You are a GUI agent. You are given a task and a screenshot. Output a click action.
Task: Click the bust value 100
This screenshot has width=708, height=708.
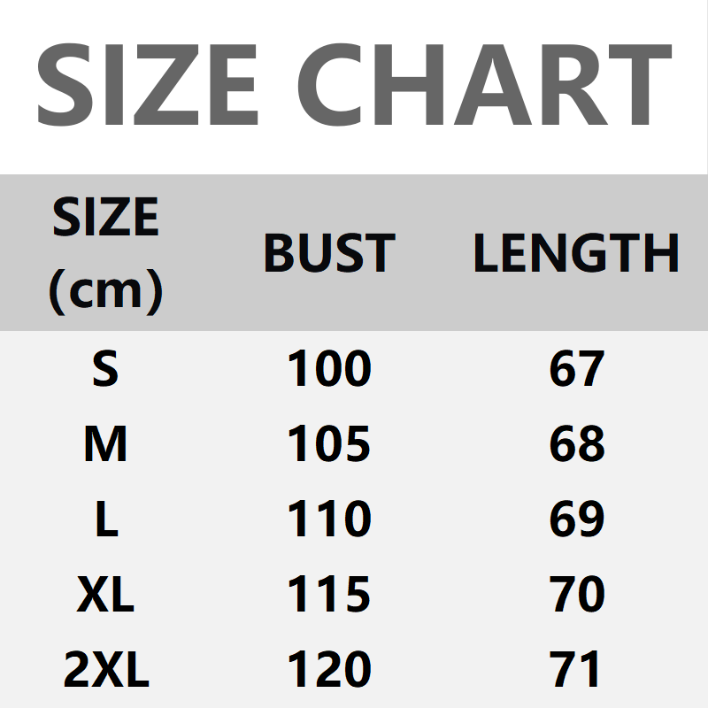pyautogui.click(x=328, y=369)
